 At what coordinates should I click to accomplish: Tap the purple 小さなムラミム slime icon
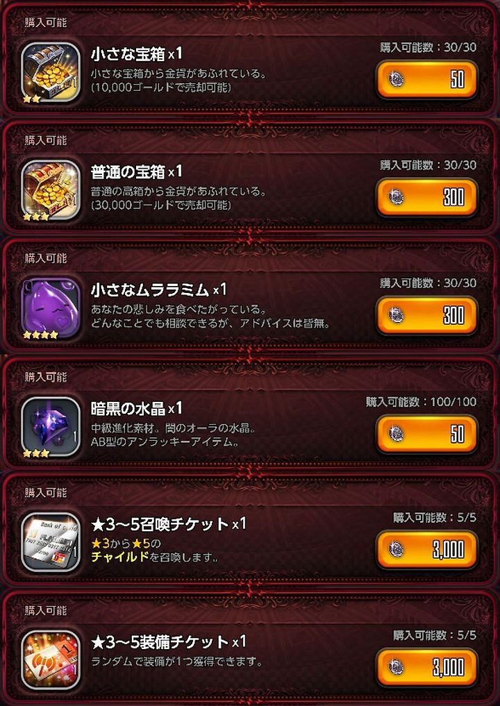point(51,308)
